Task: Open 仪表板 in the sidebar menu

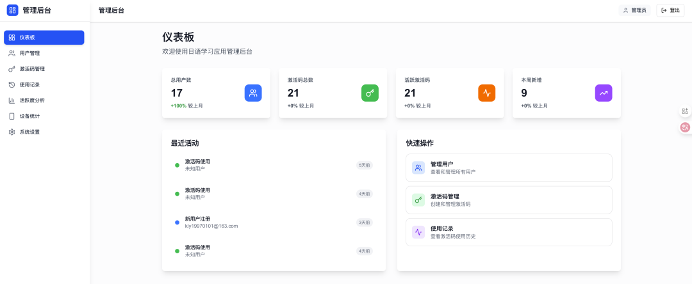Action: 44,38
